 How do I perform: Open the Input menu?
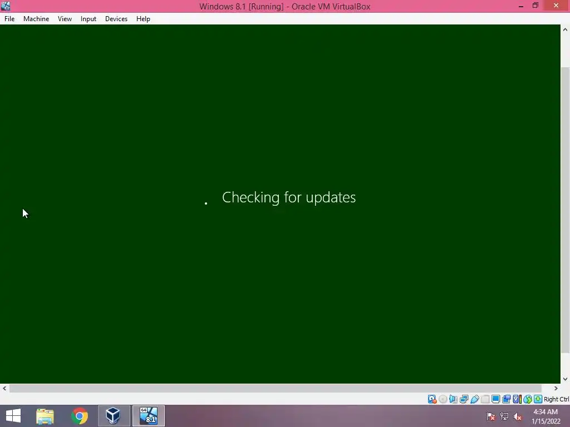tap(89, 19)
